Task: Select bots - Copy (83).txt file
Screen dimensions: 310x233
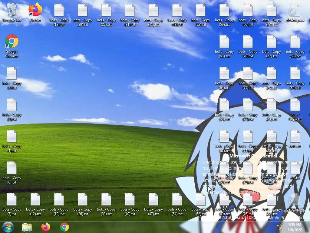Action: click(295, 46)
